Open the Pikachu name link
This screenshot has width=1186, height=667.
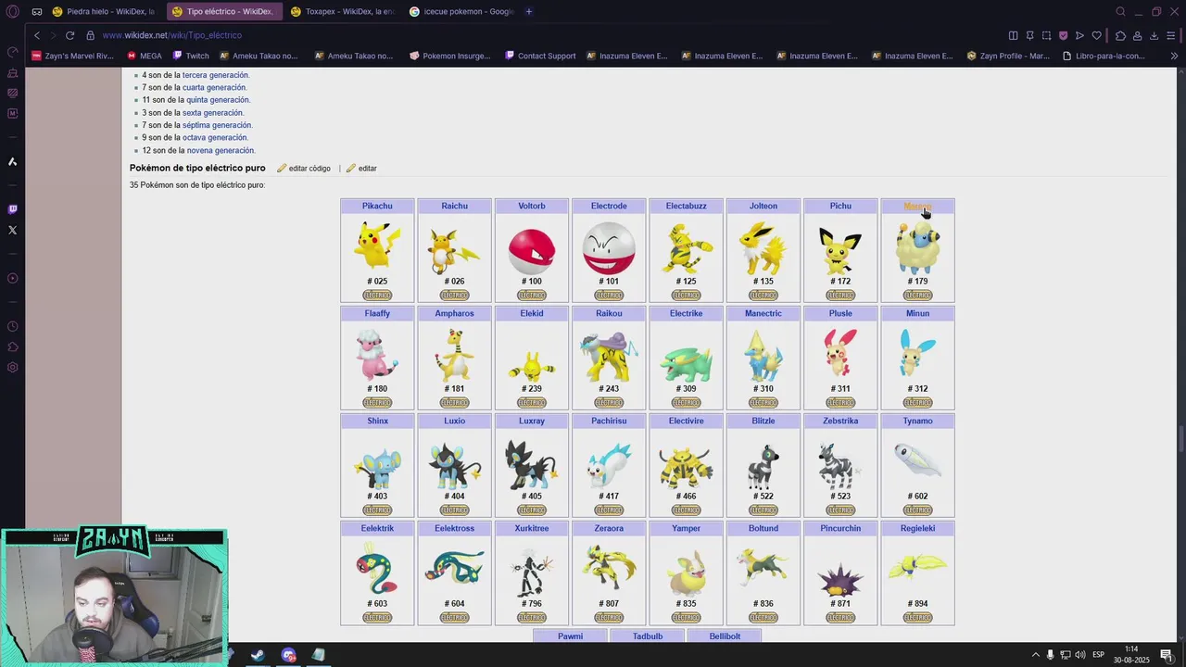pos(377,206)
